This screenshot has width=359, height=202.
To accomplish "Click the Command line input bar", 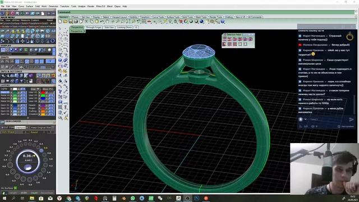I will (206, 12).
